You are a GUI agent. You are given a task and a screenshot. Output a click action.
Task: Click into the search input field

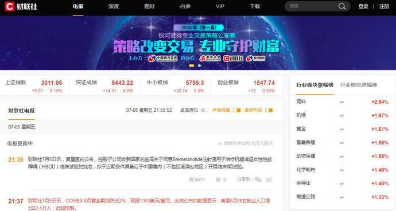coord(312,6)
